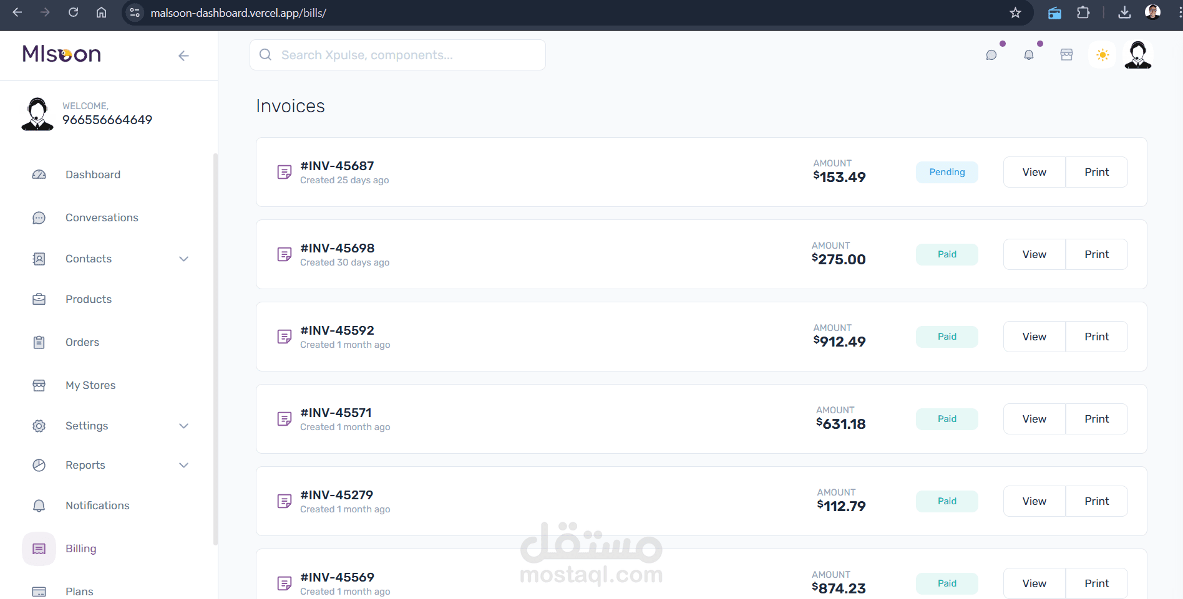Image resolution: width=1183 pixels, height=599 pixels.
Task: Click the Reports pie chart icon
Action: pyautogui.click(x=39, y=465)
